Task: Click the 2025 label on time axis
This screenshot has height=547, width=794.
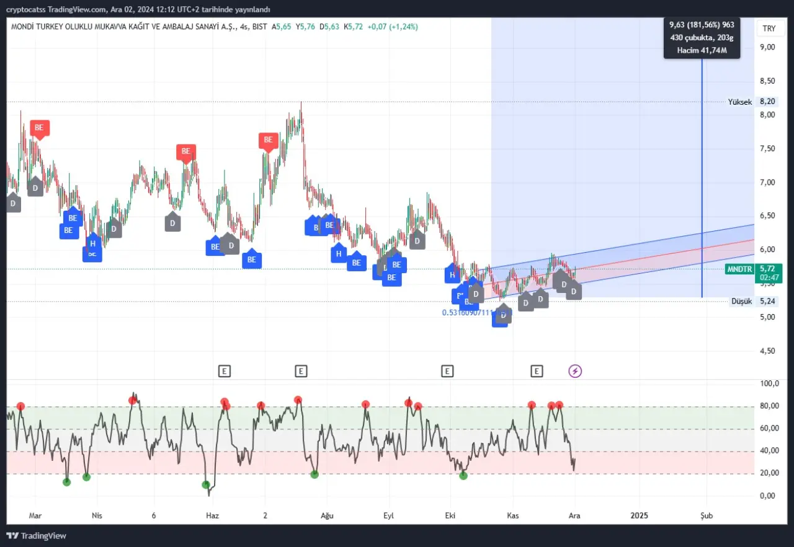Action: point(639,515)
